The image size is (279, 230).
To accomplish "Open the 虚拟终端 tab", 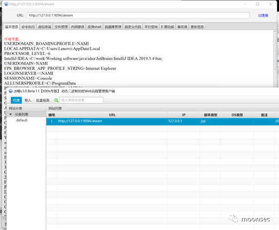I will (x=45, y=27).
